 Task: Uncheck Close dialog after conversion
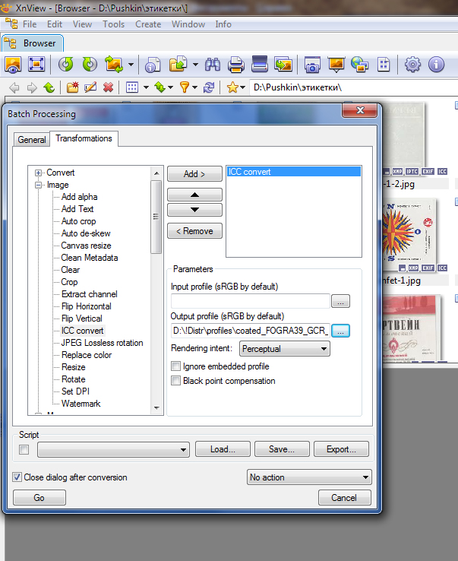(x=17, y=477)
